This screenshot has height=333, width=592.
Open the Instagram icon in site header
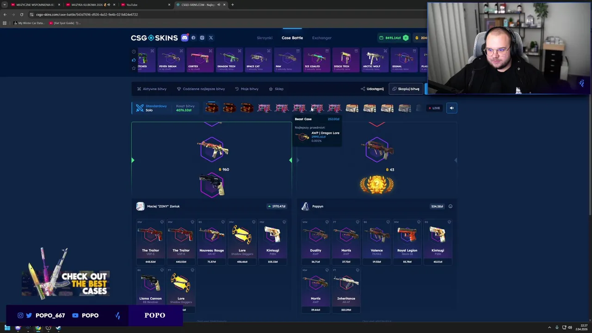click(202, 38)
